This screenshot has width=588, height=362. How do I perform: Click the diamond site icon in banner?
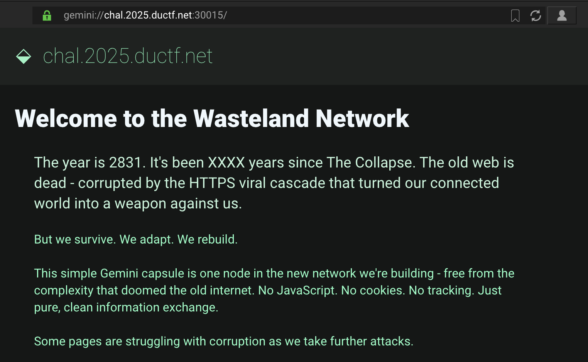[x=24, y=56]
